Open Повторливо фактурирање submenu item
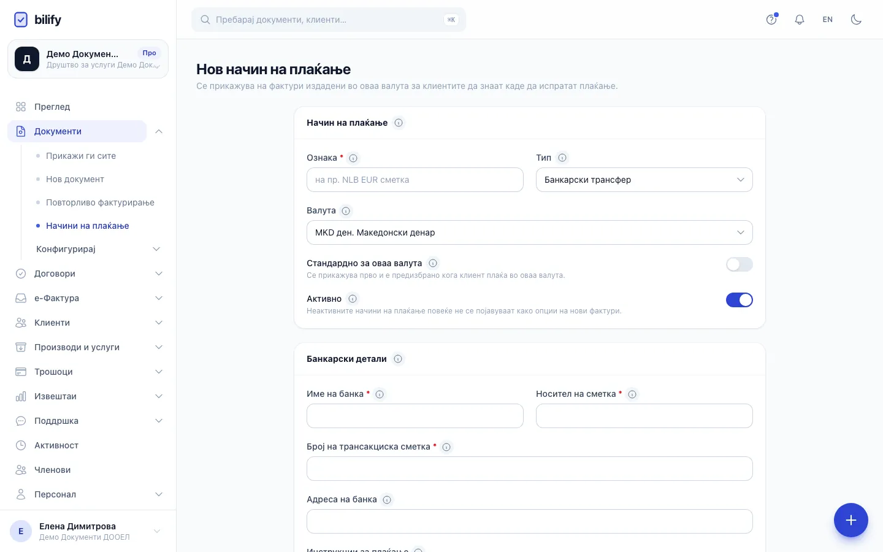883x552 pixels. point(100,202)
